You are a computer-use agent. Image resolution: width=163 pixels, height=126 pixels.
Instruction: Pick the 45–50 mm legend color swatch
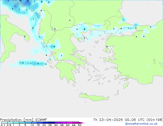pyautogui.click(x=76, y=123)
